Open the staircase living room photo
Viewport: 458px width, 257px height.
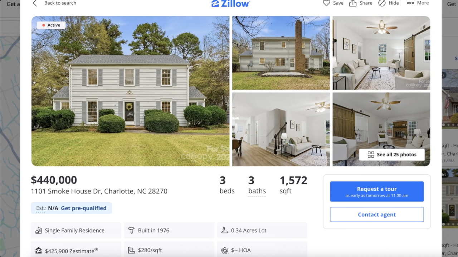[281, 129]
